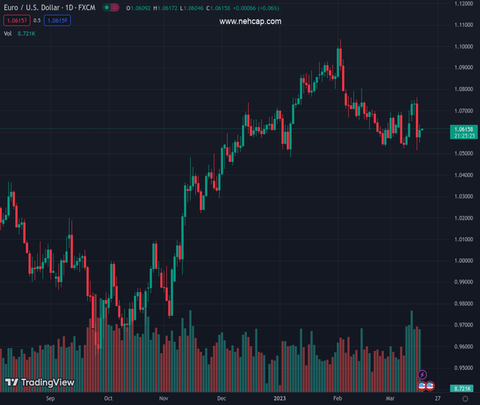Click the red data mode icon beside status dot
Screen dimensions: 480x405
pos(115,8)
